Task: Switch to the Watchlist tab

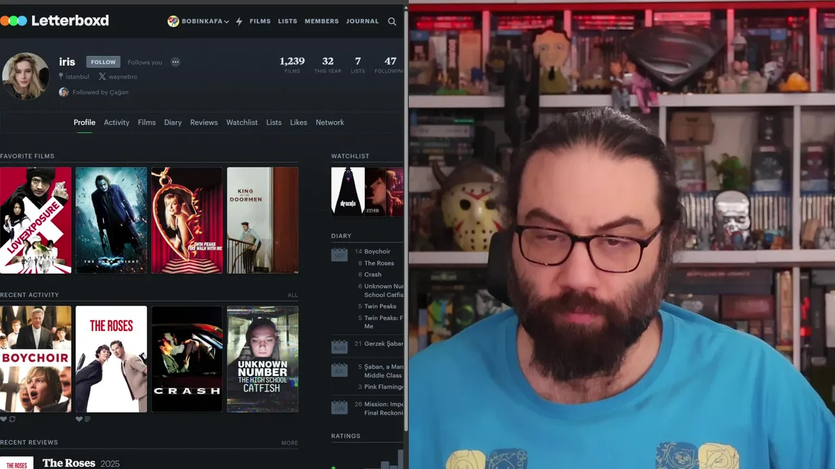Action: click(242, 122)
